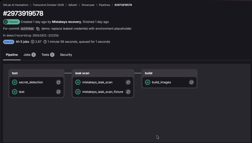Click mistakeys_leak_scan passed status icon
Viewport: 252px width, 143px height.
click(x=78, y=82)
